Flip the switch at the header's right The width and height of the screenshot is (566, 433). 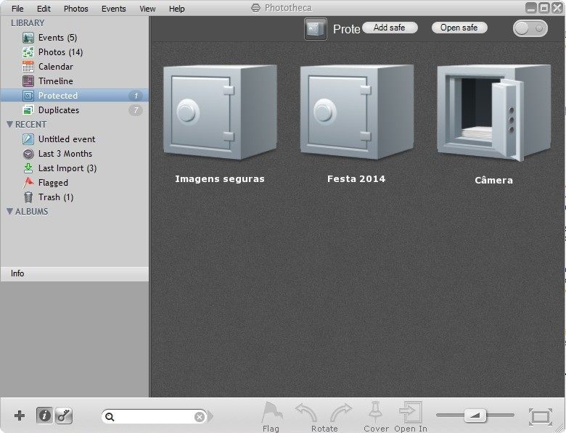click(530, 28)
